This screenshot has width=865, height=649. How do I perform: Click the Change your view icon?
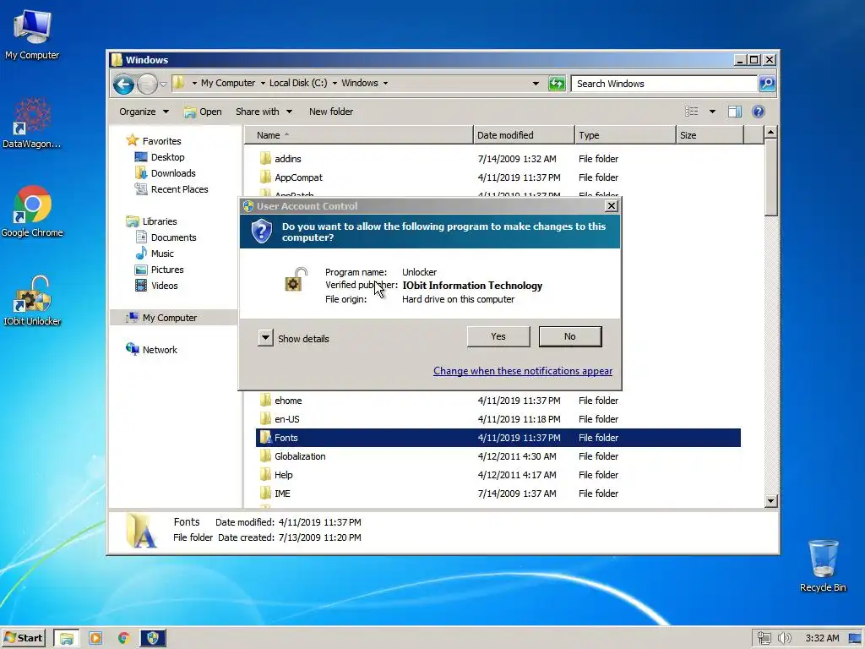click(691, 112)
